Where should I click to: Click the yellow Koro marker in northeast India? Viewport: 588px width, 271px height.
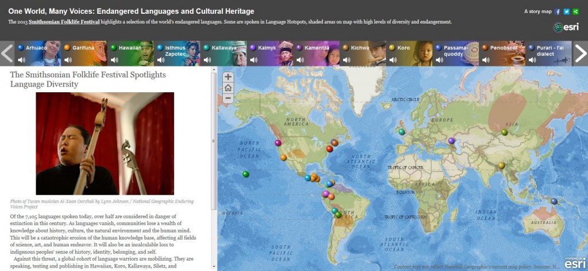tap(501, 165)
